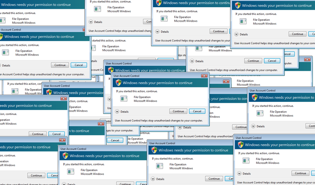315x185 pixels.
Task: Click File Operation icon in top-right corner dialog
Action: (243, 21)
